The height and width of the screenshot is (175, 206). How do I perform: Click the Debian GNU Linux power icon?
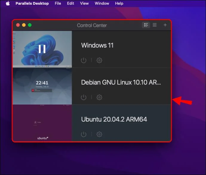click(84, 97)
